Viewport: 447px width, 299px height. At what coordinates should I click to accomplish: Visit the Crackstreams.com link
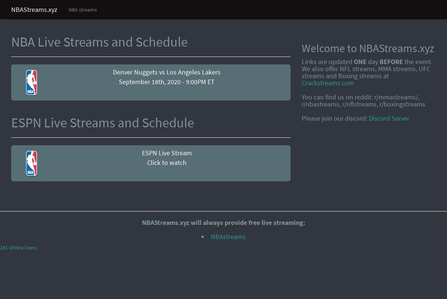[328, 83]
